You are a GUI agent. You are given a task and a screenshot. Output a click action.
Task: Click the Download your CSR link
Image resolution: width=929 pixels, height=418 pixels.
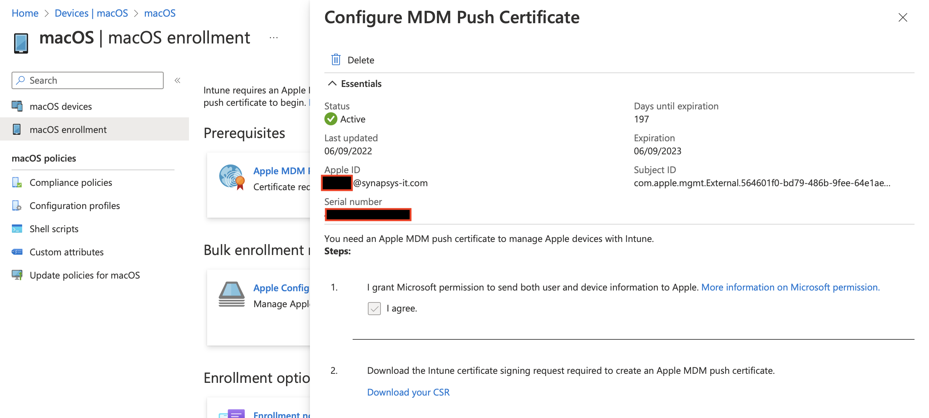pyautogui.click(x=408, y=392)
